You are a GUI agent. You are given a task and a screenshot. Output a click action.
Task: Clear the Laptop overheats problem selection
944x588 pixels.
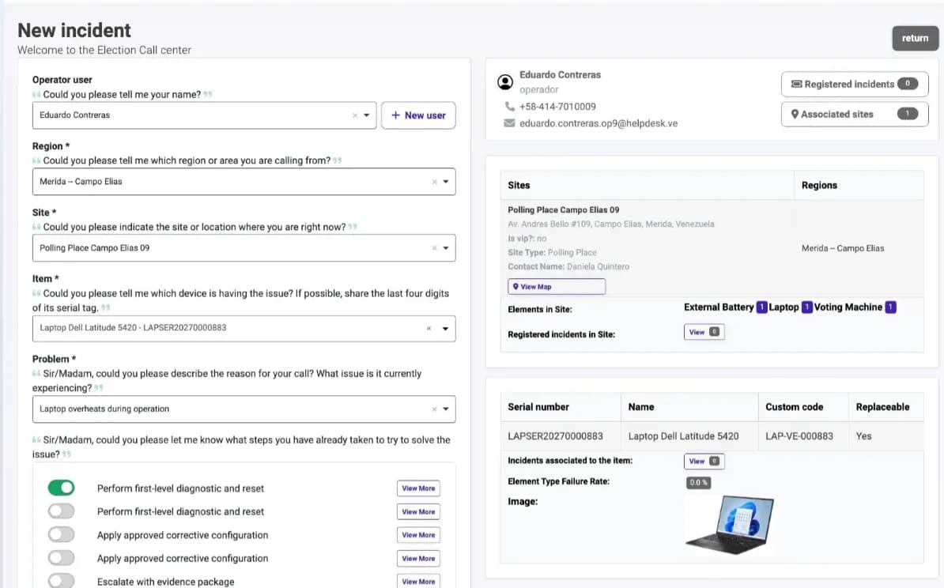(x=434, y=409)
